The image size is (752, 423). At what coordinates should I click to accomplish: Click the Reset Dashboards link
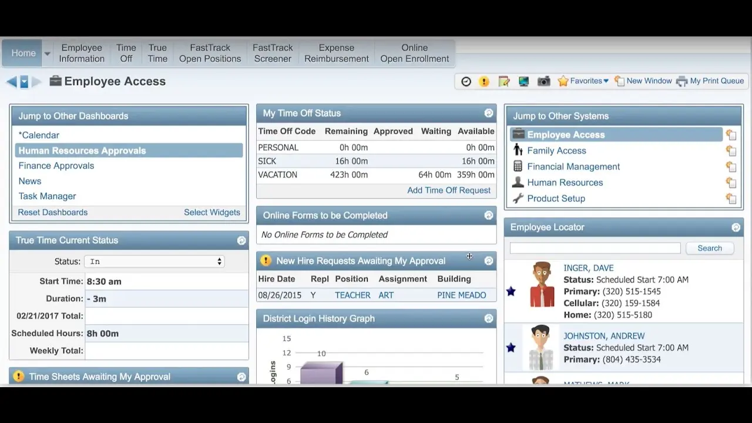[x=53, y=212]
